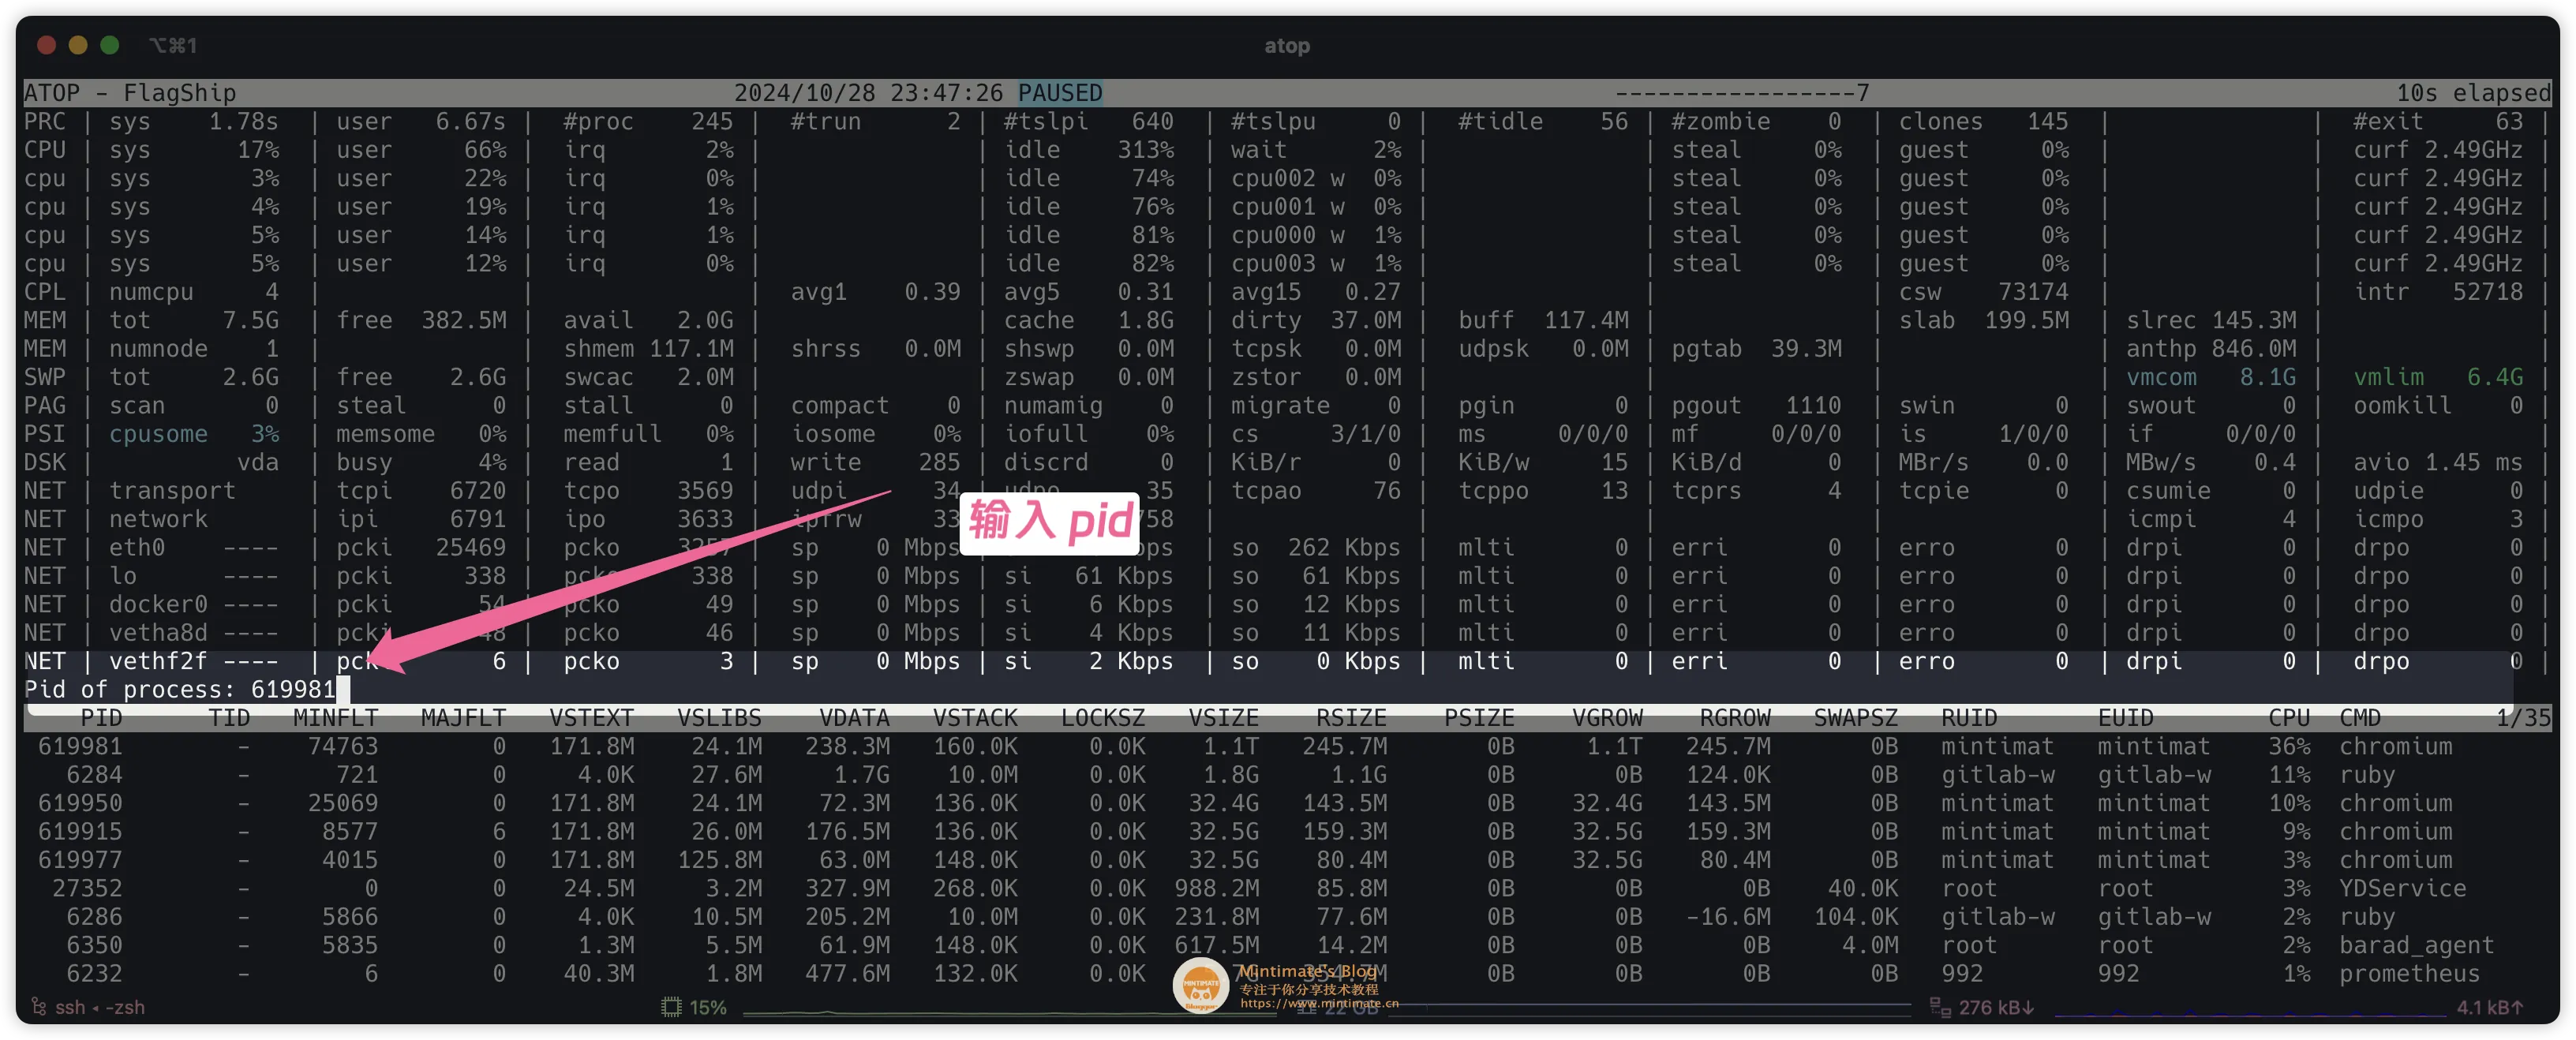The height and width of the screenshot is (1040, 2576).
Task: Click the CMD column header
Action: click(x=2360, y=718)
